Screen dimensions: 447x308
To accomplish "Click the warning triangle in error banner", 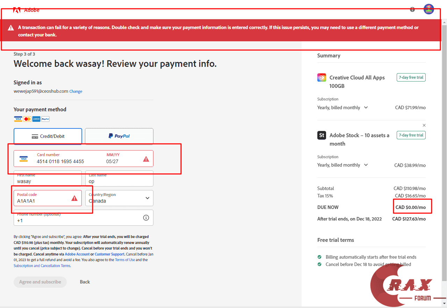I will pos(11,28).
